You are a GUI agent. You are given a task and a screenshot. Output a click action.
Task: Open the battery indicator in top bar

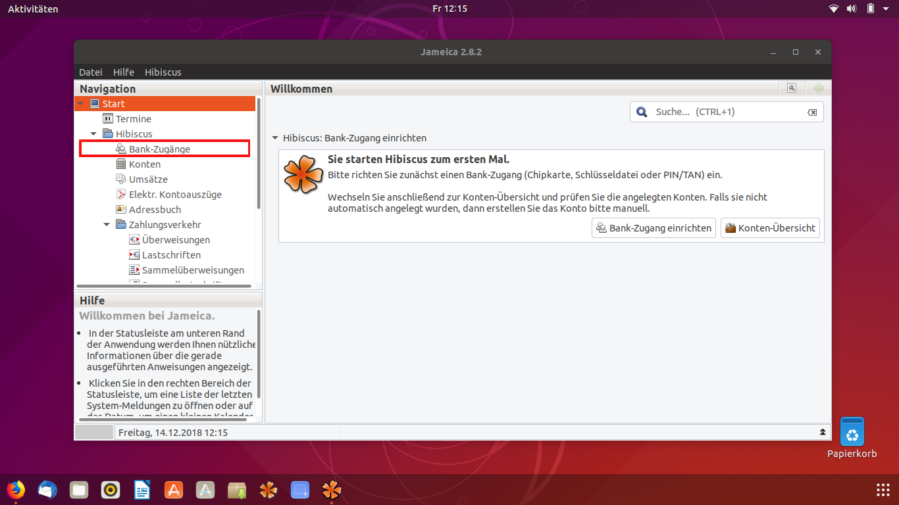[870, 9]
